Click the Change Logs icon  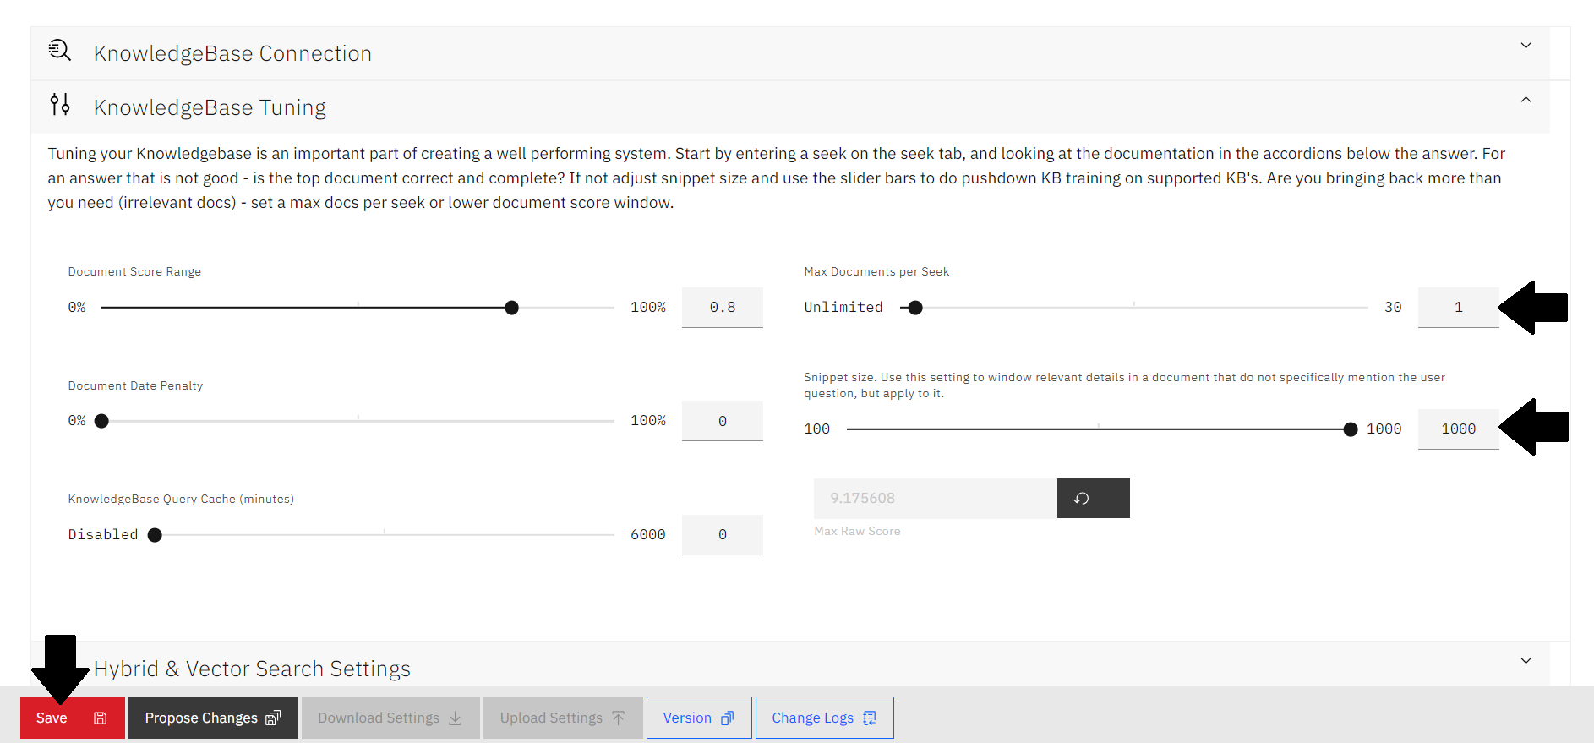click(870, 718)
